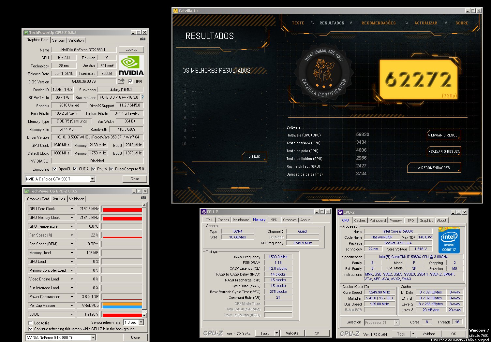
Task: Open the ACTUALIZAR tab in Catzilla
Action: point(426,23)
